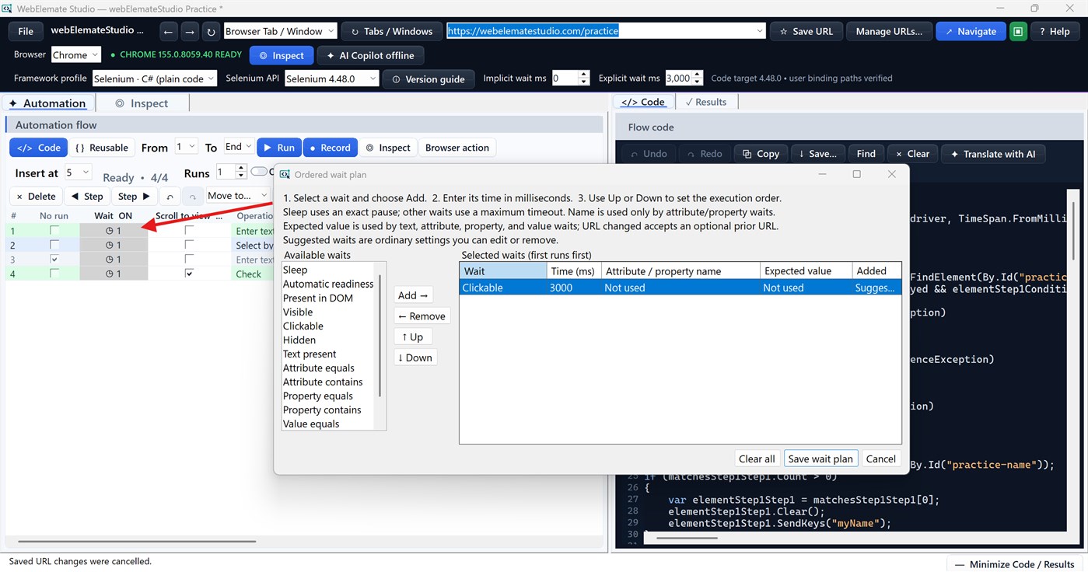Click the Save URL star button
The height and width of the screenshot is (572, 1088).
point(806,32)
